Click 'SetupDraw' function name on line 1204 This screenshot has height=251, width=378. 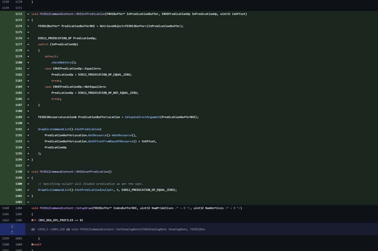[84, 208]
